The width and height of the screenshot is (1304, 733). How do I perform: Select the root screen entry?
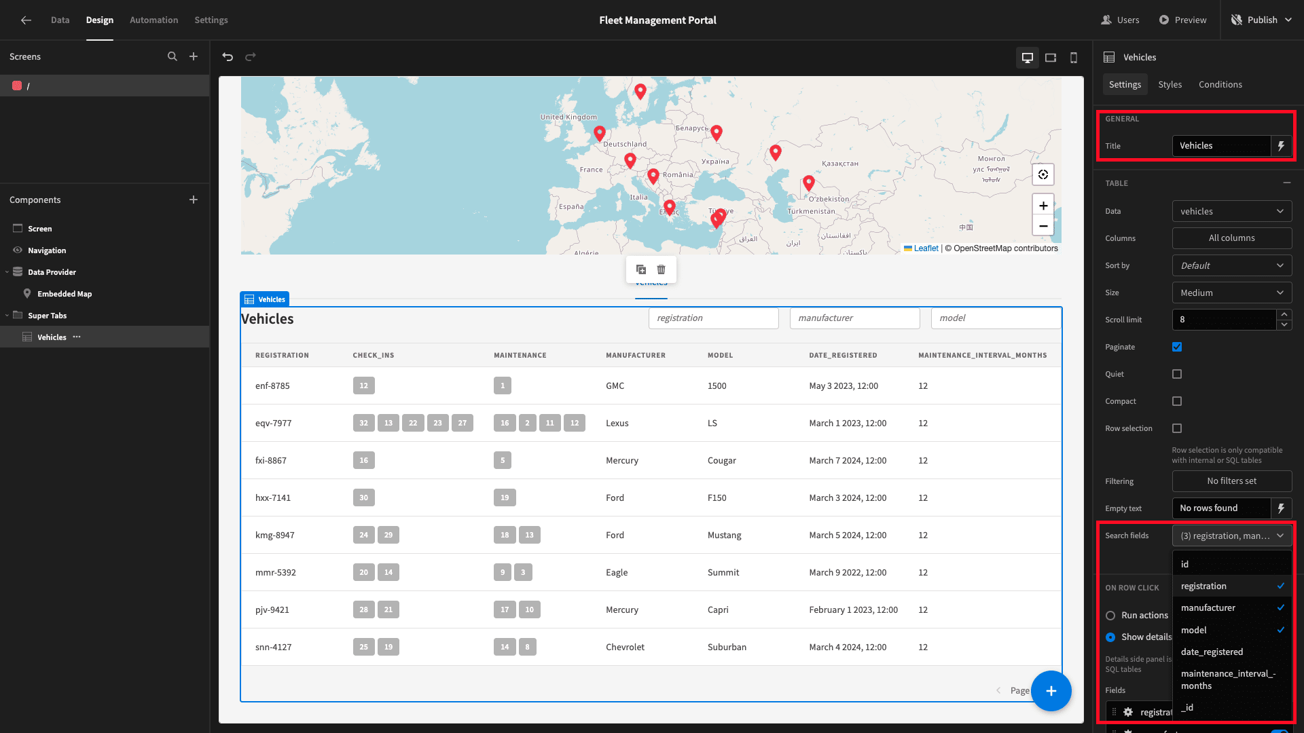click(105, 86)
